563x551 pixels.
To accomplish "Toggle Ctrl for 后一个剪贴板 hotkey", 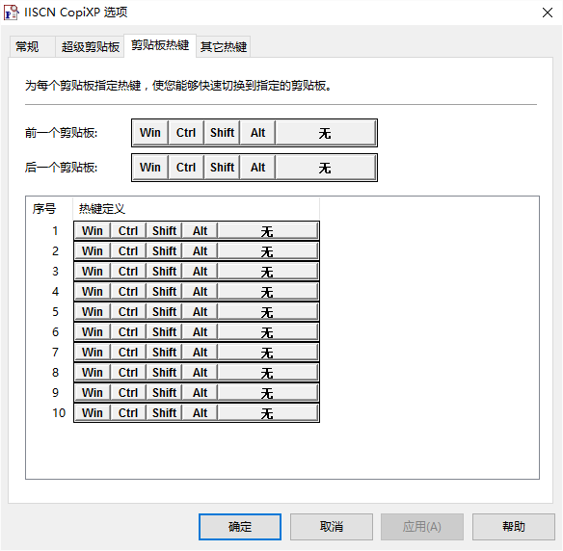I will [186, 168].
